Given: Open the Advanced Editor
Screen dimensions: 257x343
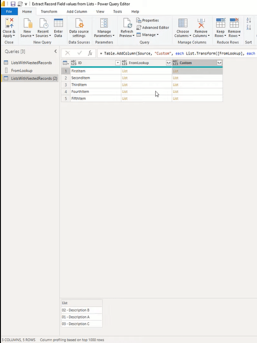Looking at the screenshot, I should 153,28.
